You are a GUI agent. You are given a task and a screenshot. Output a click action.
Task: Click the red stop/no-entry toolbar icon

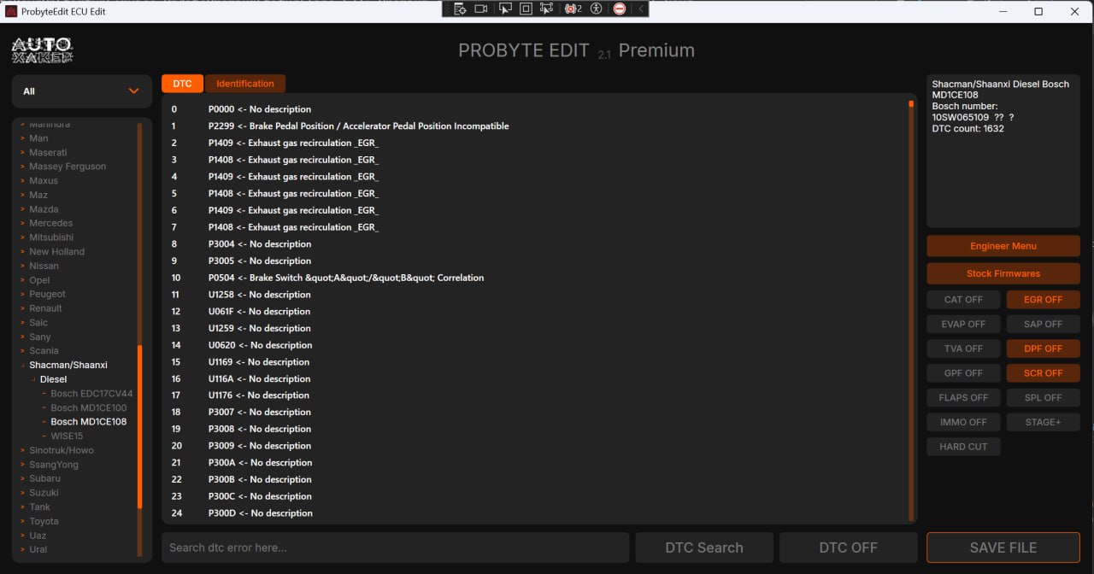(620, 9)
